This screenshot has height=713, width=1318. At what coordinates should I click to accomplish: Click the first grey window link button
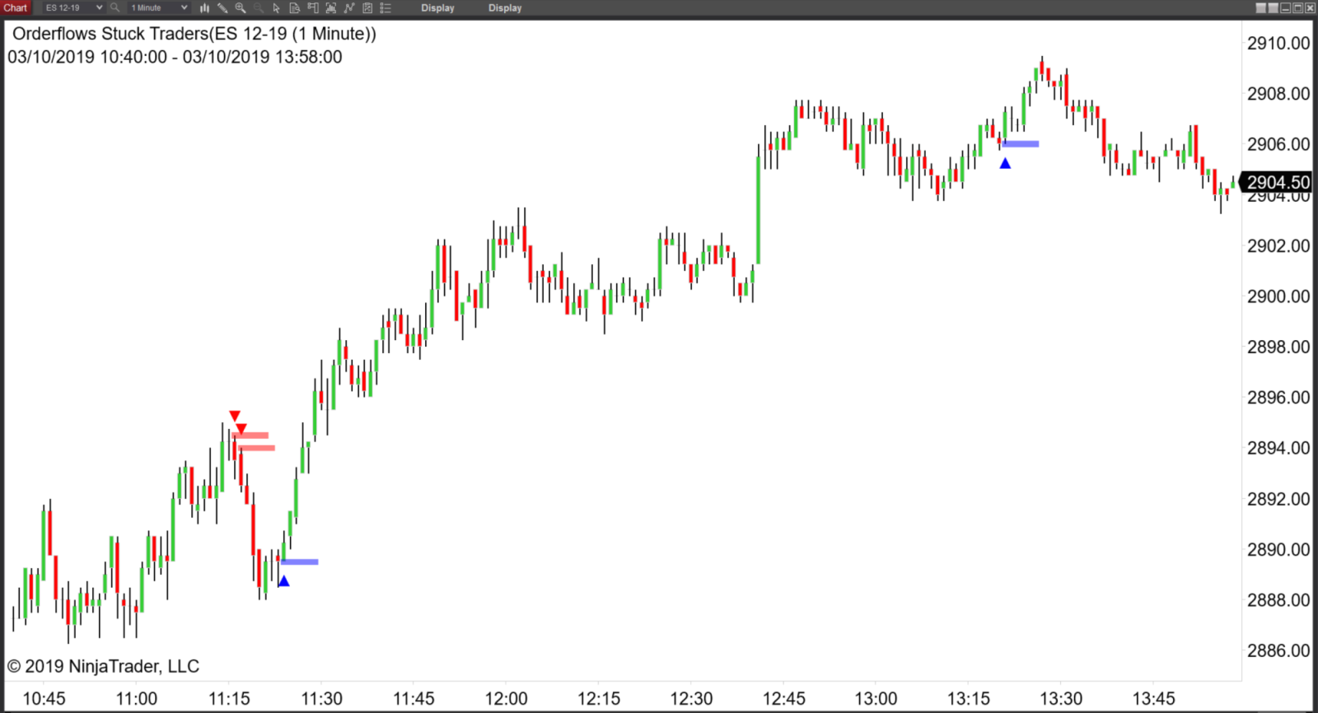[x=1260, y=8]
